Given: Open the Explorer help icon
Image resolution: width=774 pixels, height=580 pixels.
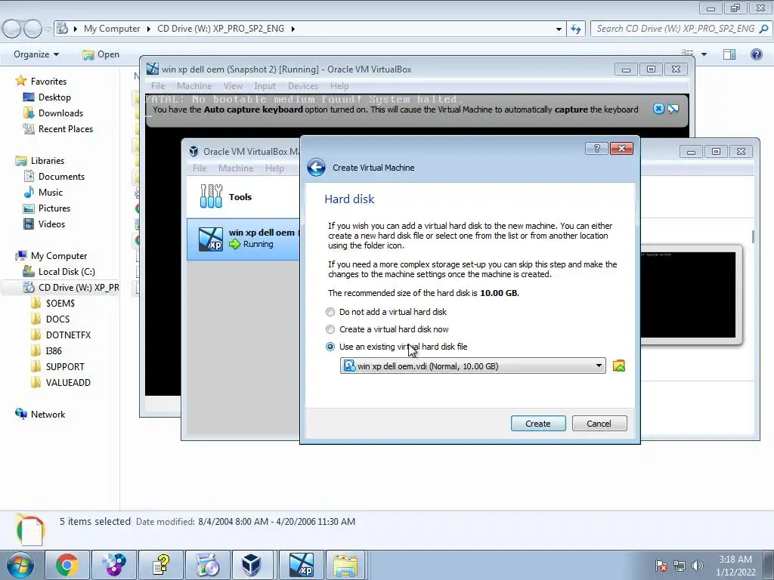Looking at the screenshot, I should (x=756, y=54).
